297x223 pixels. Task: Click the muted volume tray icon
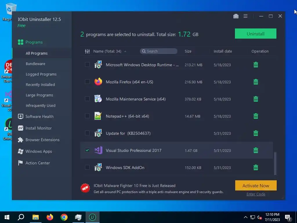click(x=260, y=217)
